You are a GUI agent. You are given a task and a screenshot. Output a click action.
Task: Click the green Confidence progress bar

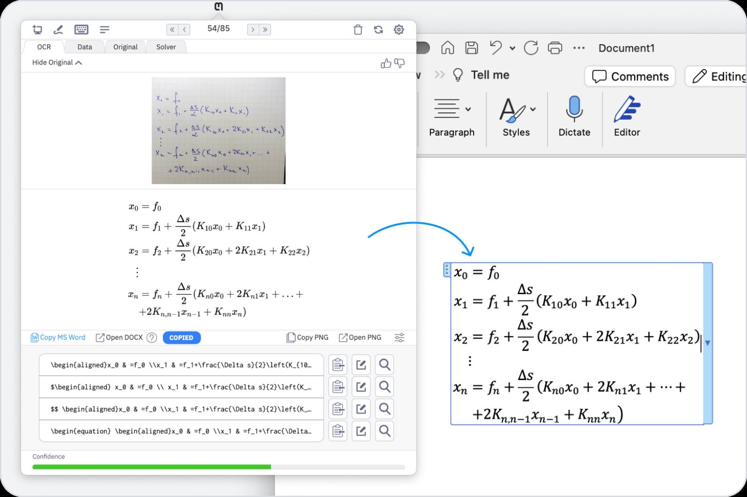(x=149, y=467)
